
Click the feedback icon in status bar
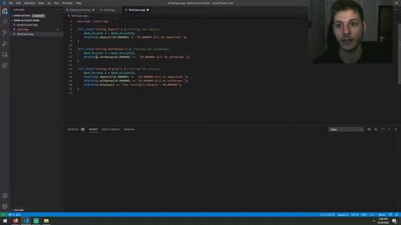tap(390, 215)
